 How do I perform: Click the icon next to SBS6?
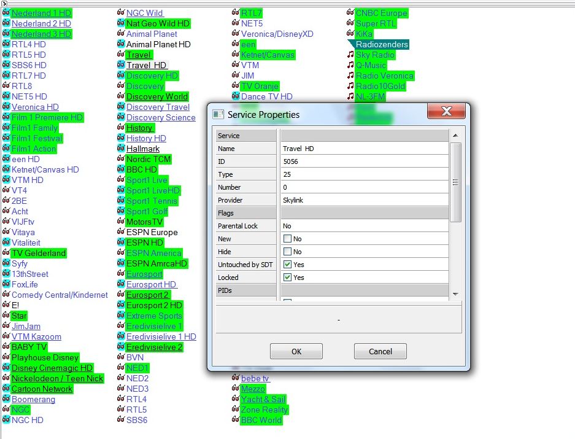pyautogui.click(x=121, y=420)
